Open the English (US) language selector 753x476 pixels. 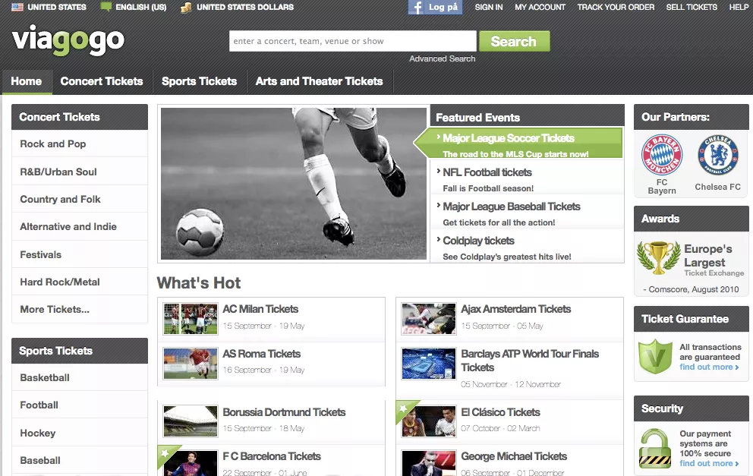[x=134, y=8]
